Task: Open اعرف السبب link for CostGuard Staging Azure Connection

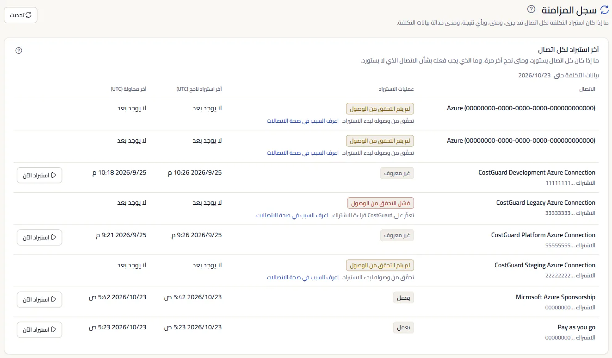Action: (303, 277)
